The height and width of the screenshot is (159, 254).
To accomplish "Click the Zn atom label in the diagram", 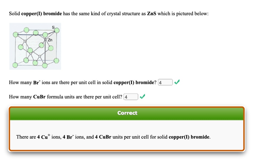I will coord(50,39).
